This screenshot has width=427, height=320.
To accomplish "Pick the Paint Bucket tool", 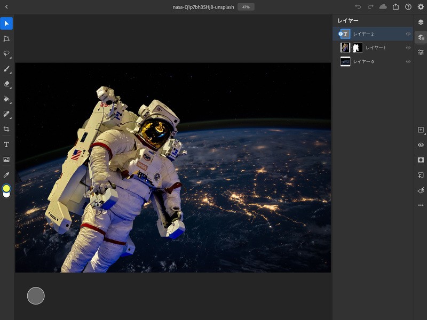I will coord(6,99).
